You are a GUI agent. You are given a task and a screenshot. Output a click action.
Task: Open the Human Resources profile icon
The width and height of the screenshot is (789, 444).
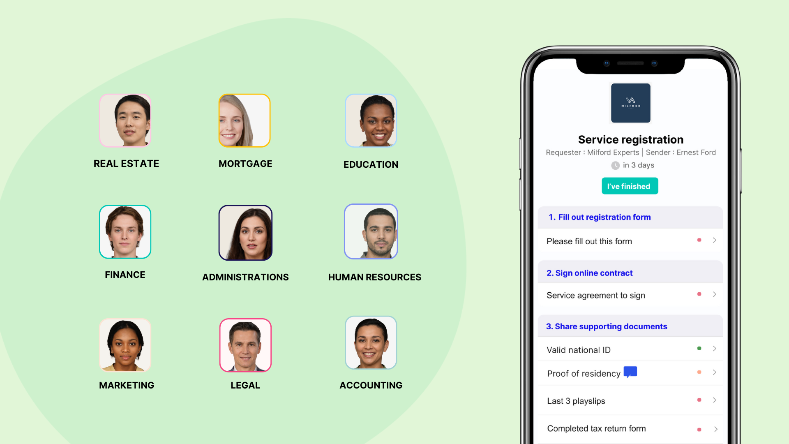tap(371, 231)
